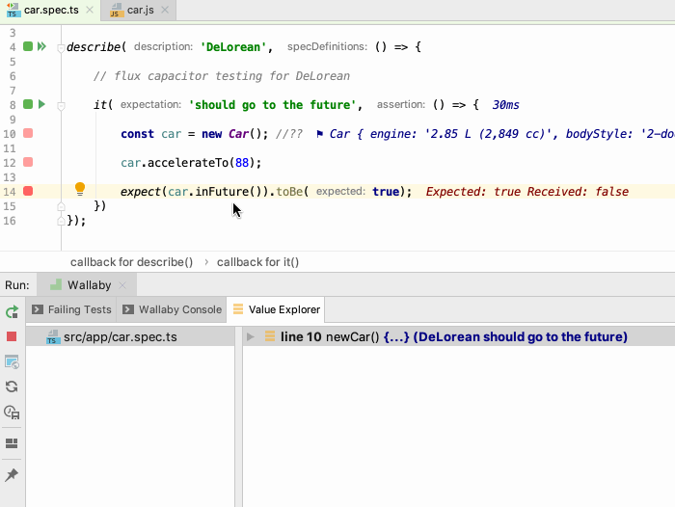Viewport: 675px width, 507px height.
Task: Stop Wallaby with the red stop button
Action: 12,336
